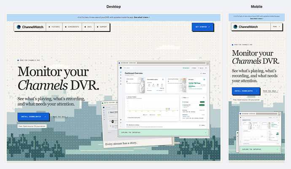
Task: Click the 10.94 TB Free value
Action: pos(194,83)
